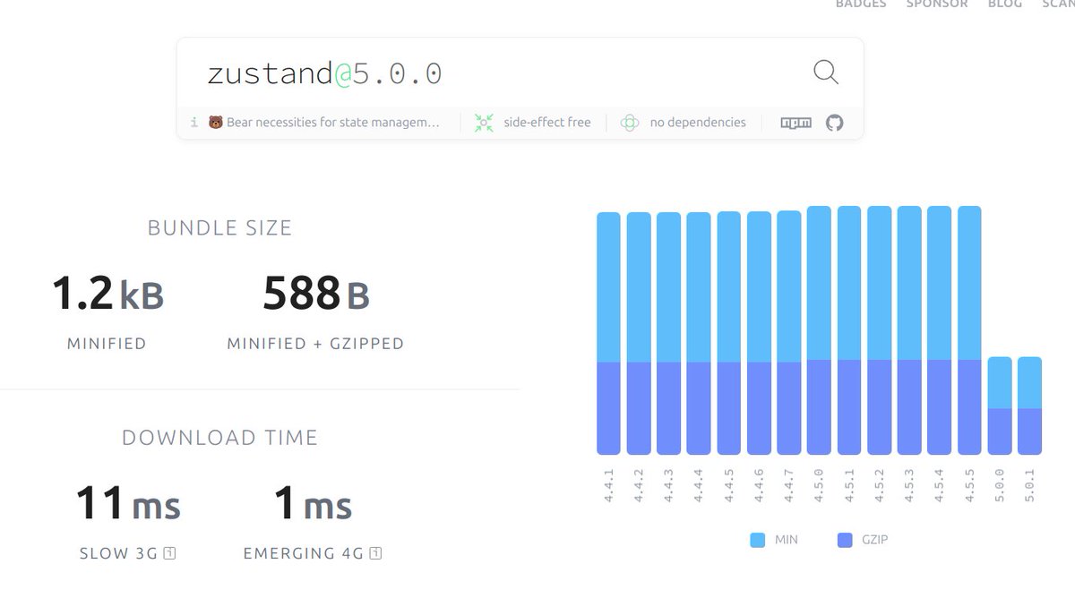This screenshot has width=1075, height=598.
Task: Select the 4.4.1 bar in the chart
Action: (x=609, y=331)
